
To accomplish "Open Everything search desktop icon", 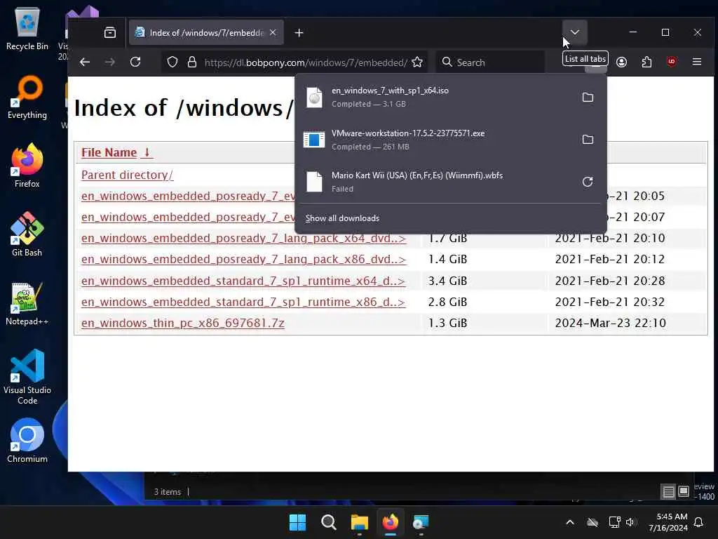I will coord(27,98).
